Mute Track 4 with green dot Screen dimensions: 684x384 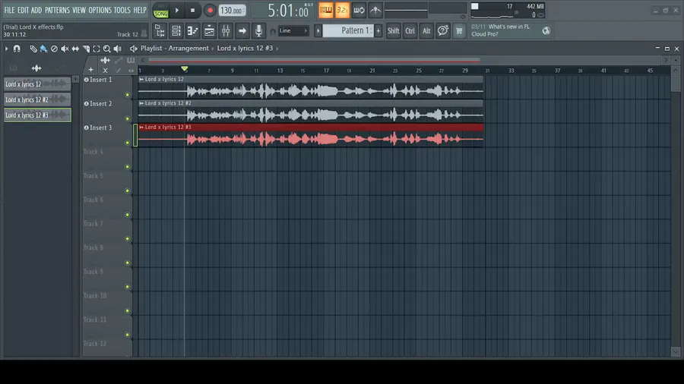128,167
